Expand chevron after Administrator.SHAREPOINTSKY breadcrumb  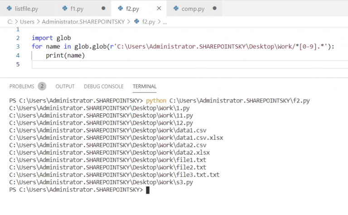coord(129,22)
